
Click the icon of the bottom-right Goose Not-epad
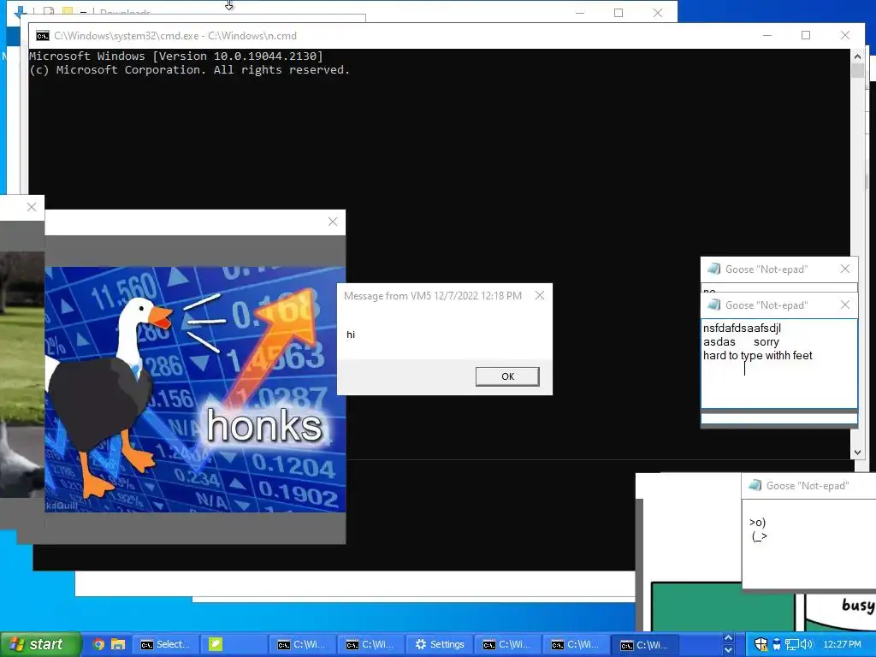(x=755, y=485)
